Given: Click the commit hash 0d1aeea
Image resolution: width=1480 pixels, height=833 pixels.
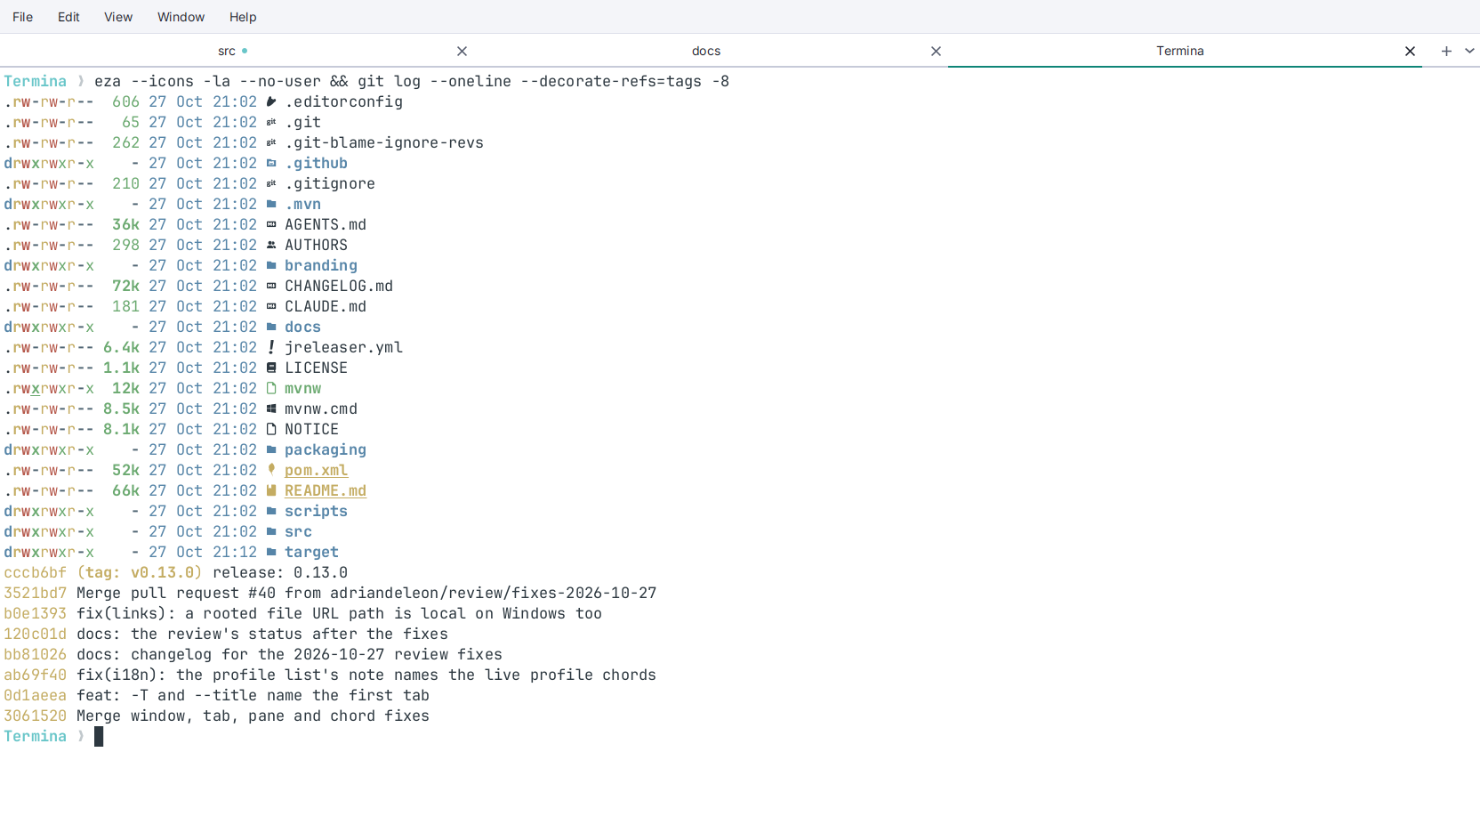Looking at the screenshot, I should pos(35,695).
